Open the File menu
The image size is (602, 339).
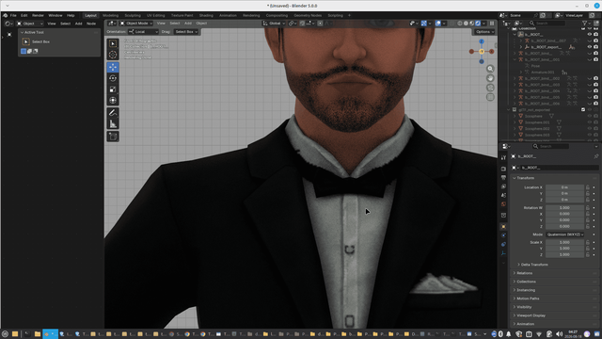click(x=13, y=15)
